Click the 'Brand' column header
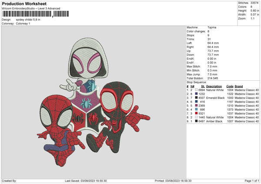The width and height of the screenshot is (261, 184). click(239, 86)
